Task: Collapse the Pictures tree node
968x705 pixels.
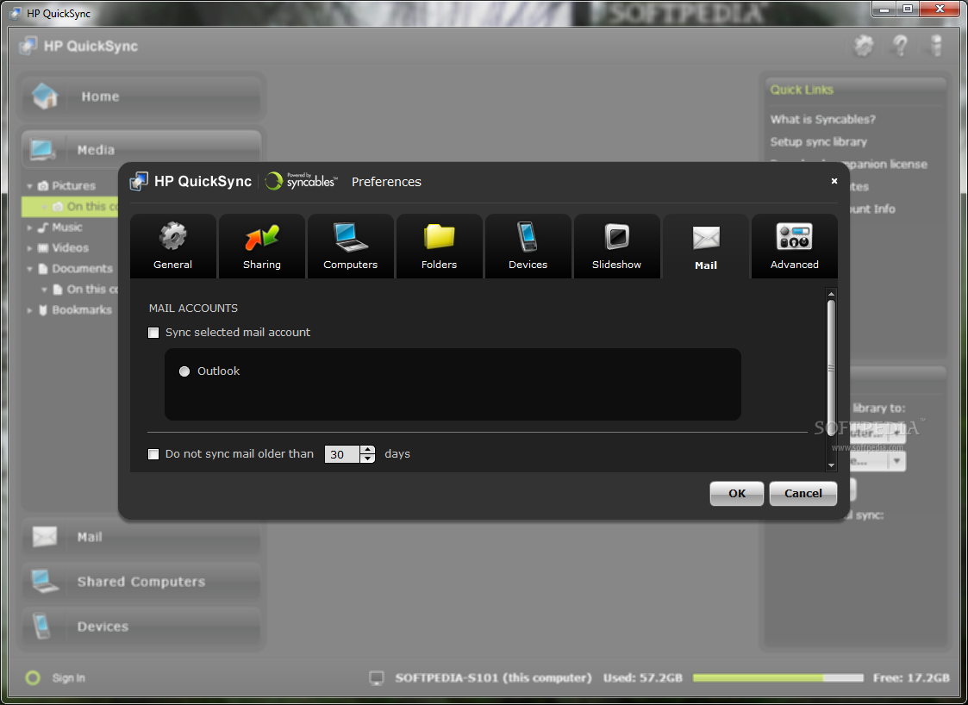Action: [x=29, y=186]
